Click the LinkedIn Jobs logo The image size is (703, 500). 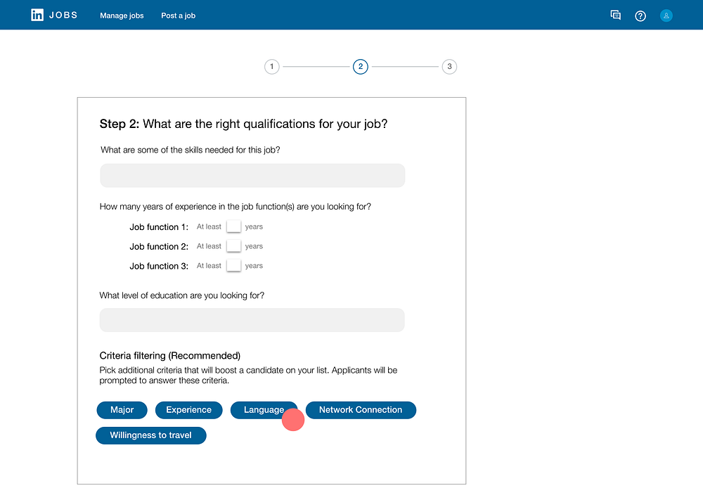pyautogui.click(x=54, y=15)
